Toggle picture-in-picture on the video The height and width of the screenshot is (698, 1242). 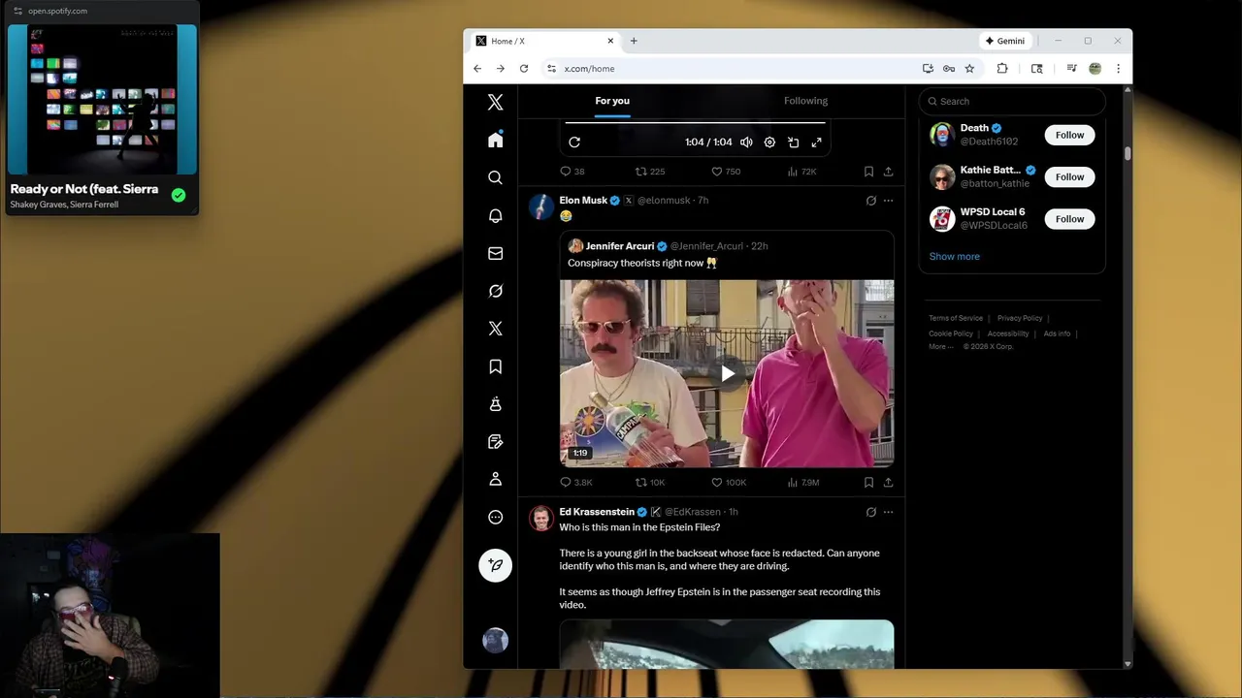(x=793, y=143)
